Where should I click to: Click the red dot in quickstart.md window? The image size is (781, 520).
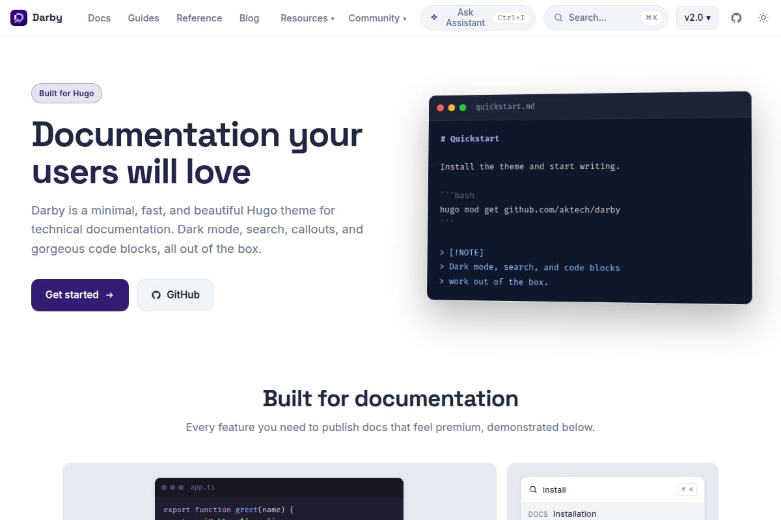point(441,107)
